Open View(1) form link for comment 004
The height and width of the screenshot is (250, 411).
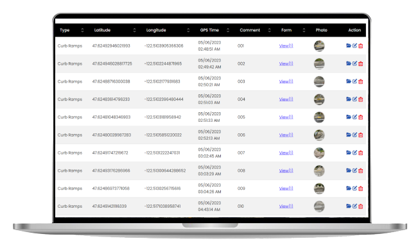pyautogui.click(x=286, y=99)
